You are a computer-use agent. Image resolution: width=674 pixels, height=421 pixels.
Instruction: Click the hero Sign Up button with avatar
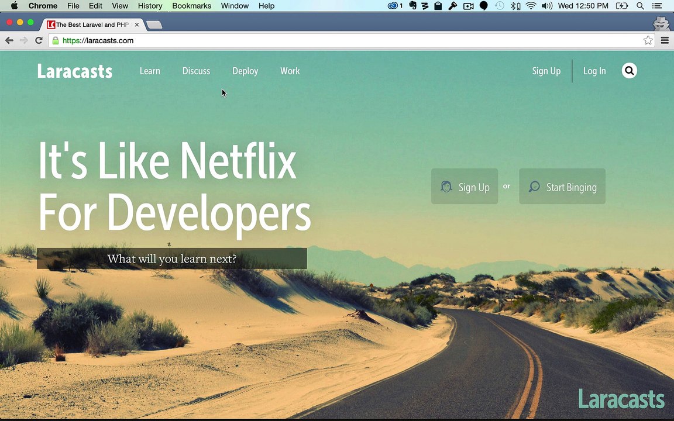click(x=465, y=187)
